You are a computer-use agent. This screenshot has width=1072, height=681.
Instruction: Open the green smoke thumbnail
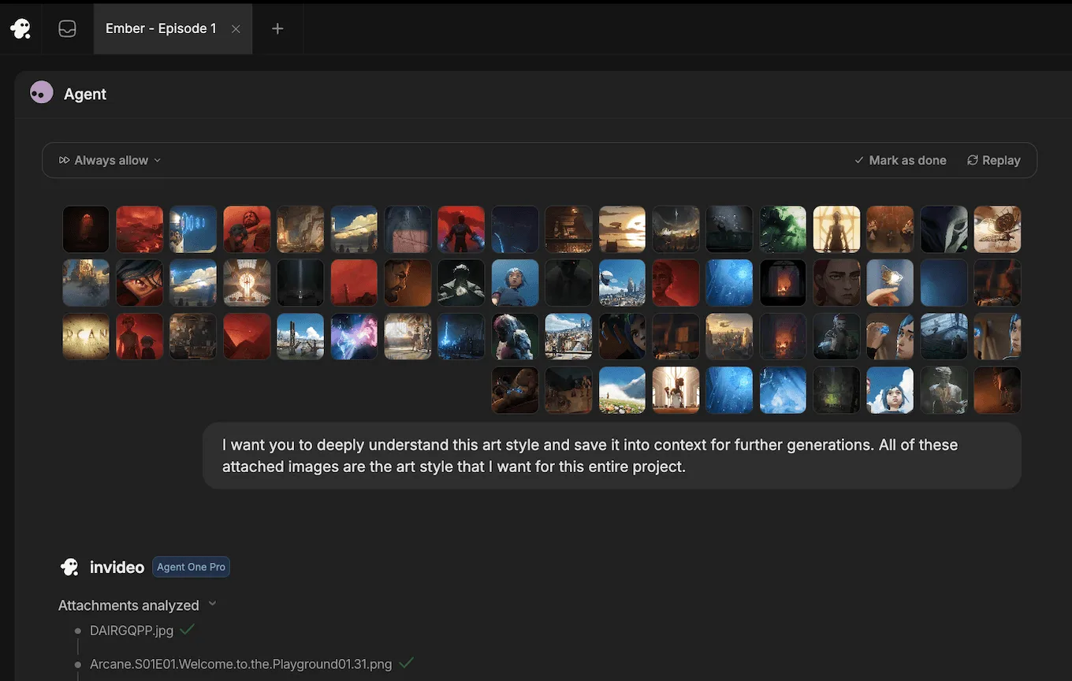(x=783, y=229)
